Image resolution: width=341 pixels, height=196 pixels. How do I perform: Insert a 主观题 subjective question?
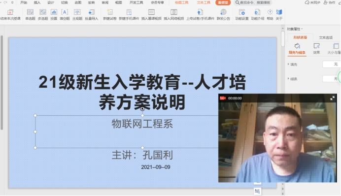click(77, 15)
